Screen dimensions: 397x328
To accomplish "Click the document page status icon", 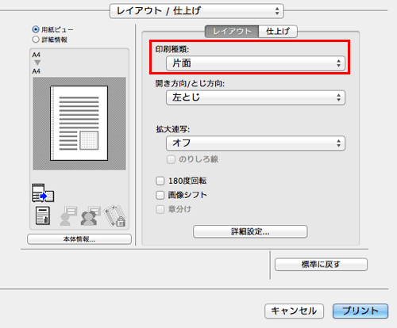I will [x=43, y=215].
